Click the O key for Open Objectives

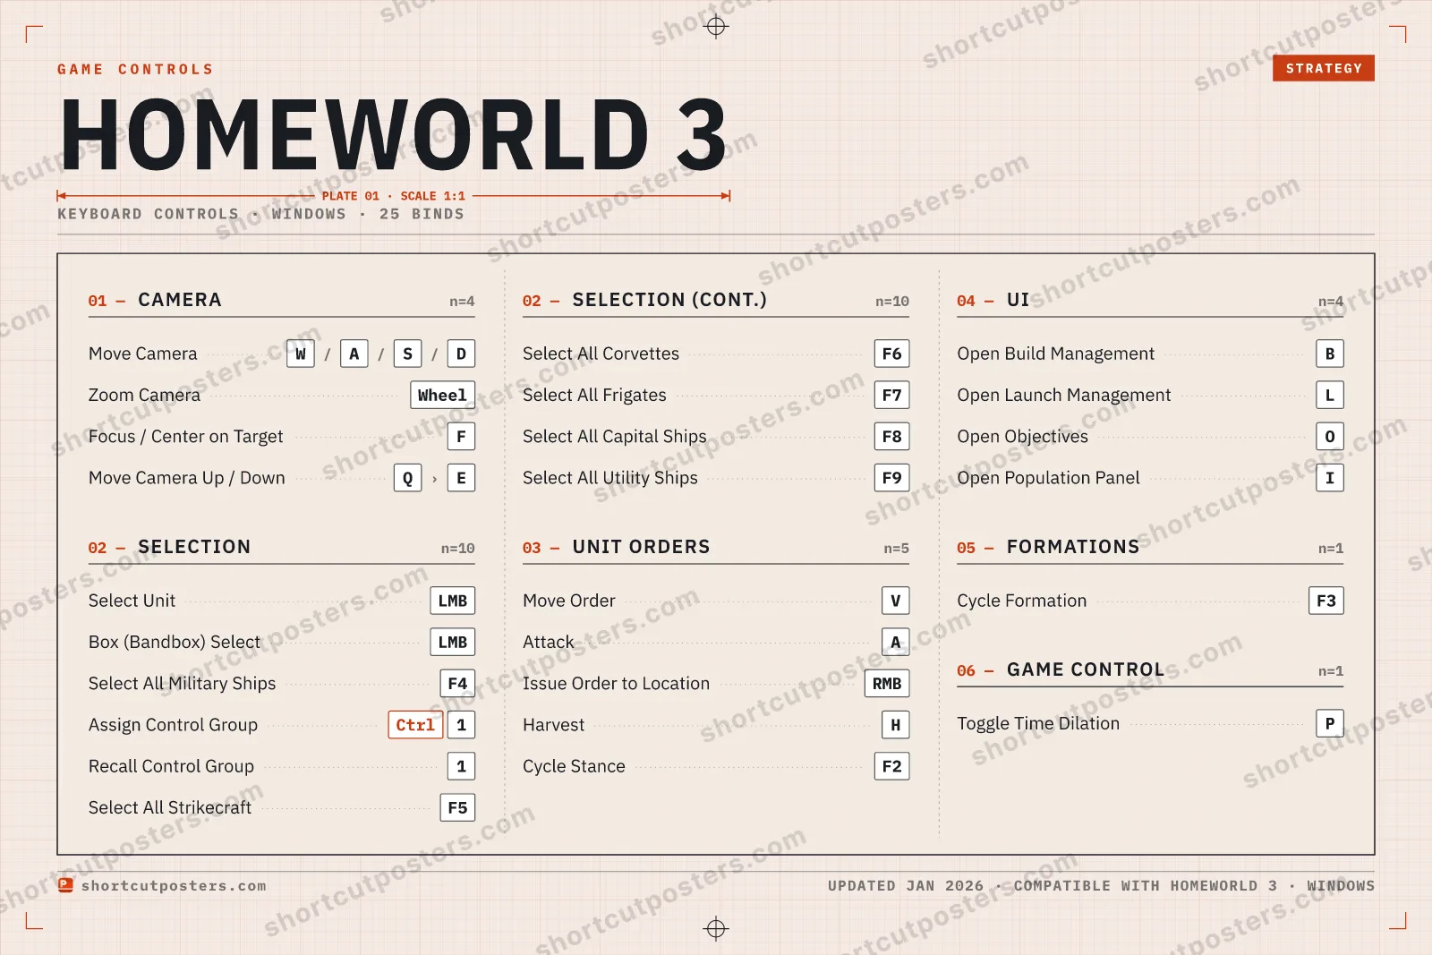coord(1330,437)
